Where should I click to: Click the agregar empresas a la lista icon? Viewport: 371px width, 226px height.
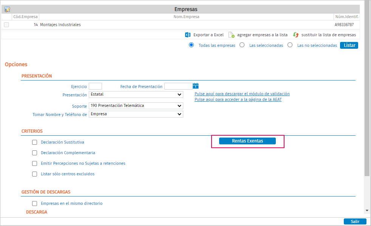(x=232, y=35)
